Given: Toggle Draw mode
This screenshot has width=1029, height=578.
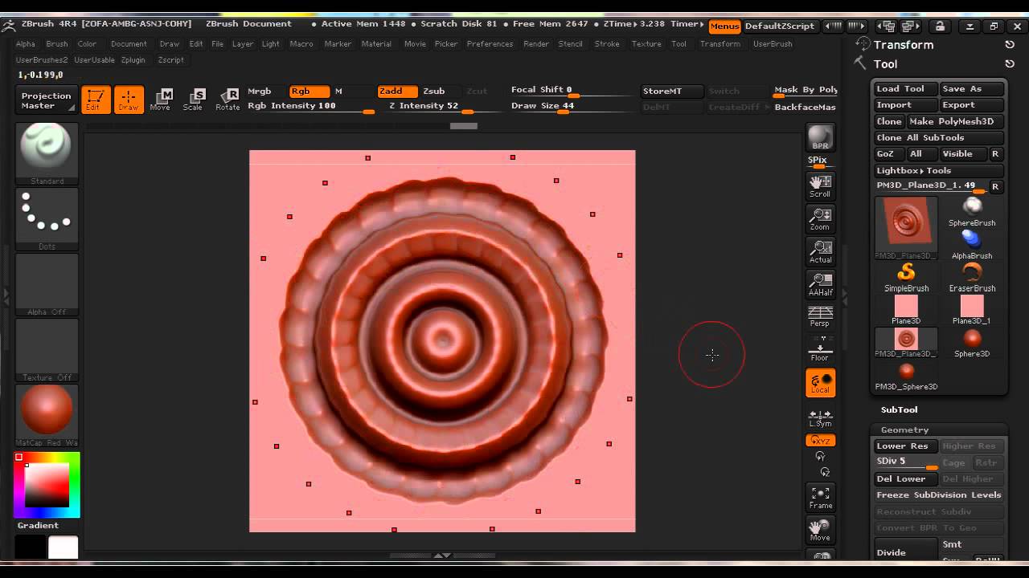Looking at the screenshot, I should point(129,100).
